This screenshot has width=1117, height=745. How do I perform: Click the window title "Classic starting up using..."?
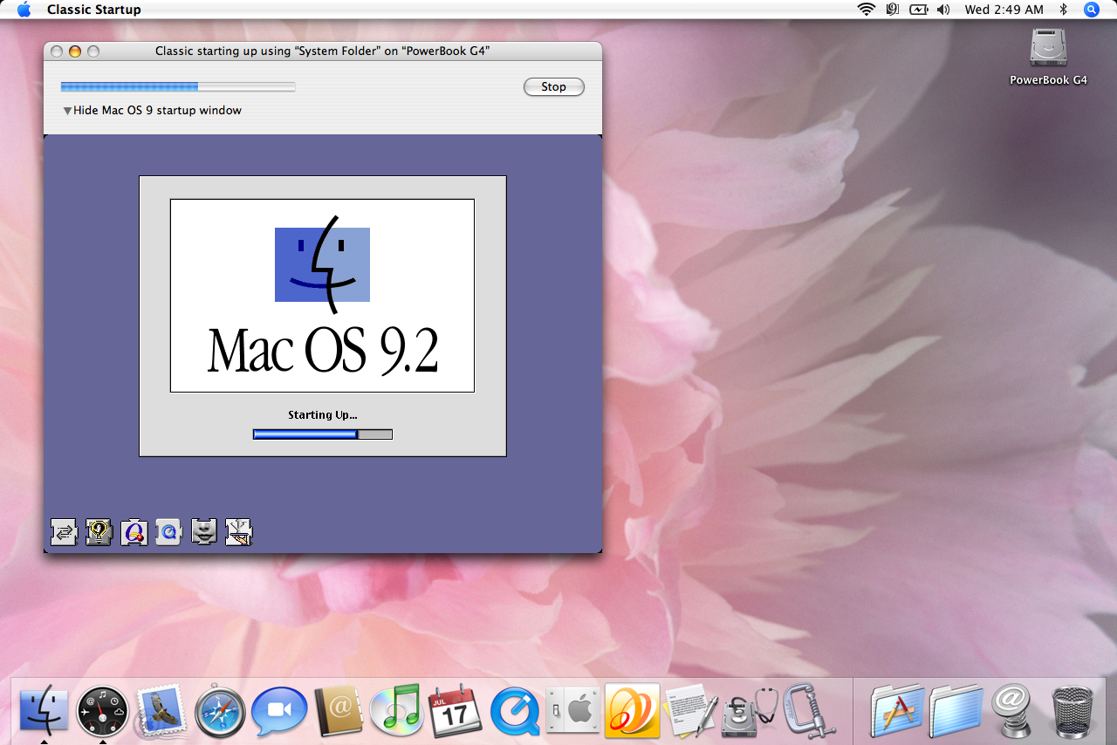click(x=323, y=51)
